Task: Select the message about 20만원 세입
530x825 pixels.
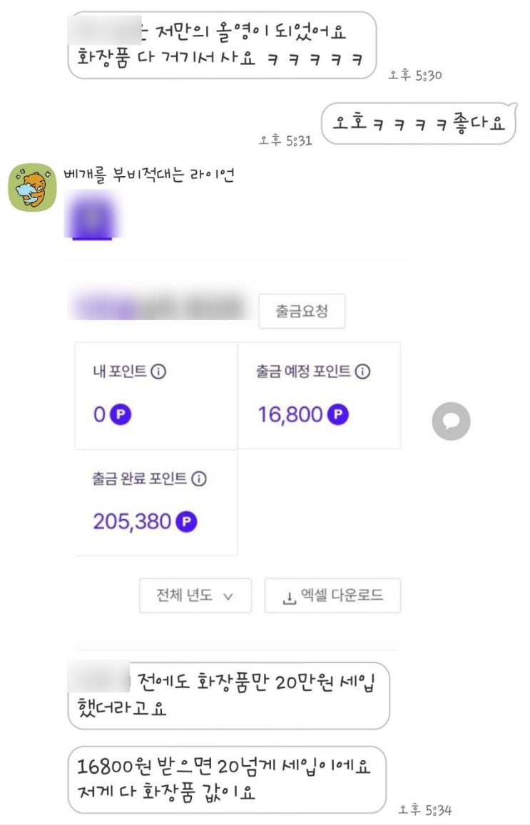Action: (x=228, y=695)
